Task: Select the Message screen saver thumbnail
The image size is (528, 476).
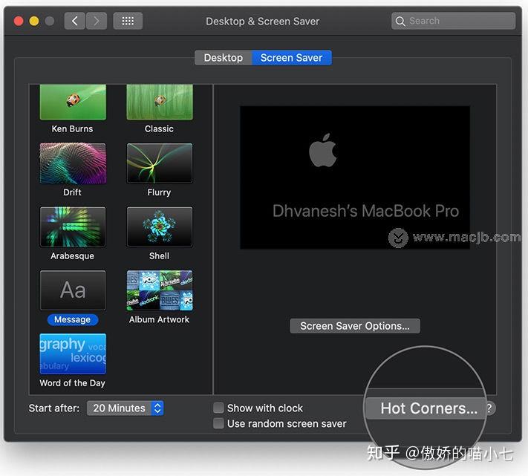Action: (73, 290)
